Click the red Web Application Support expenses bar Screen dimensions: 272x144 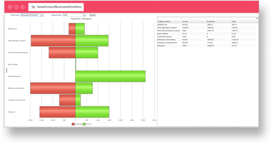click(53, 41)
